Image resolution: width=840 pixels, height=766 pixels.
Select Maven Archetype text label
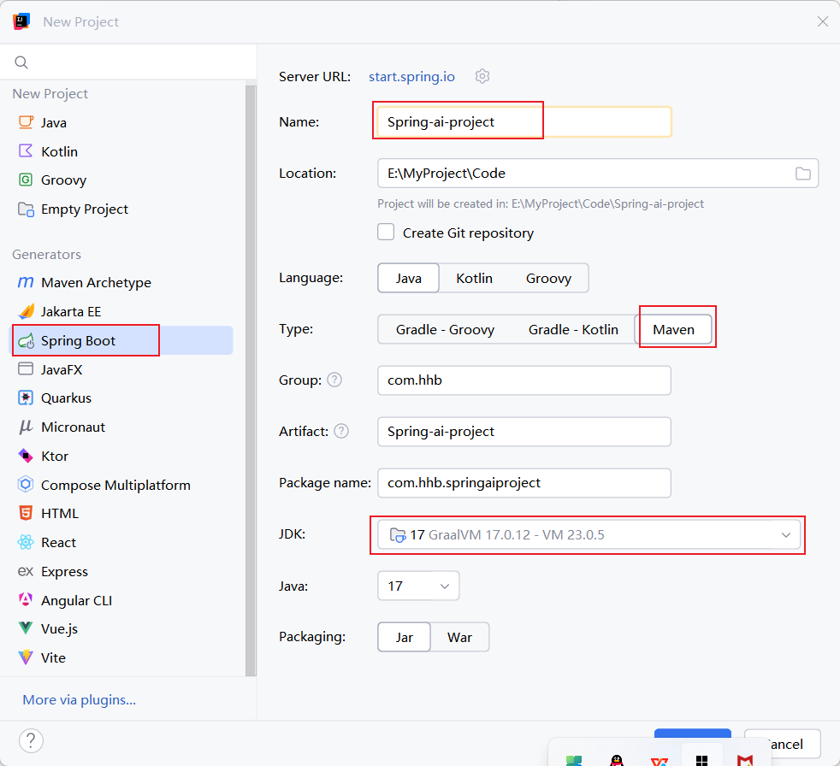(96, 282)
